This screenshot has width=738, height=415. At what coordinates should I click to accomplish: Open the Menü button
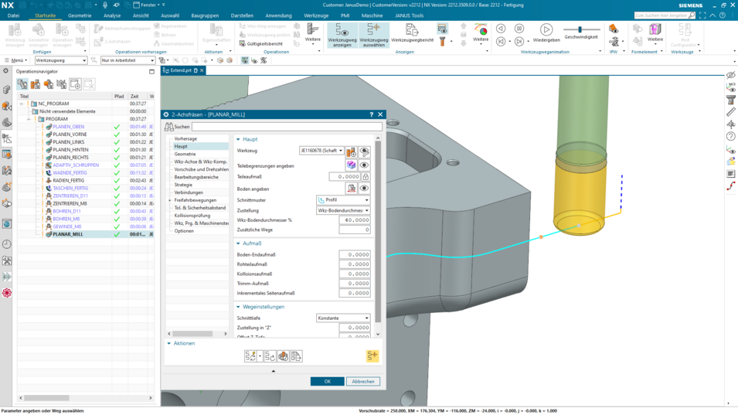pos(15,60)
